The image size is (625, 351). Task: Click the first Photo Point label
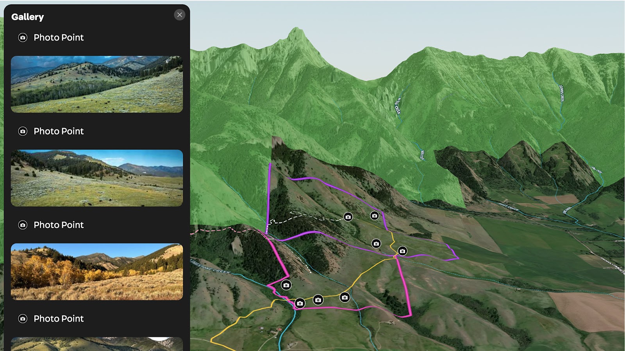(x=59, y=37)
